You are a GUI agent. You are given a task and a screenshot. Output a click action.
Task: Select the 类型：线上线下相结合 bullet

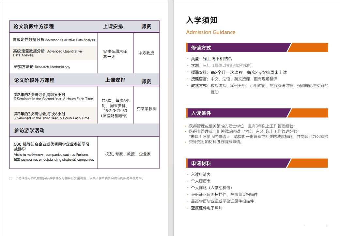[x=211, y=59]
